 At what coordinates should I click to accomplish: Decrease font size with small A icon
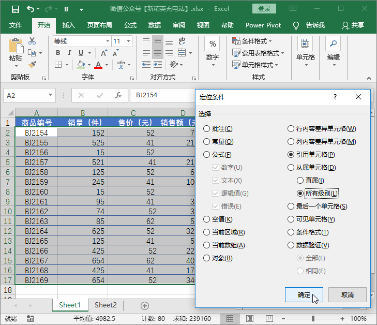point(116,53)
